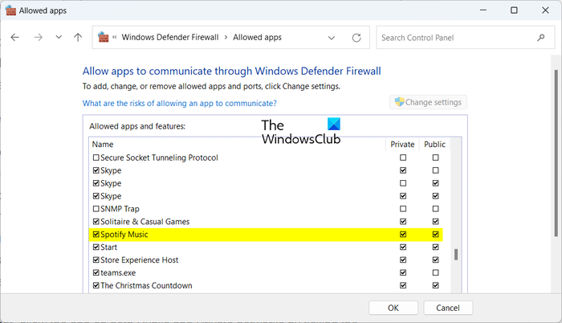
Task: Toggle Public checkbox for Spotify Music
Action: pos(435,235)
